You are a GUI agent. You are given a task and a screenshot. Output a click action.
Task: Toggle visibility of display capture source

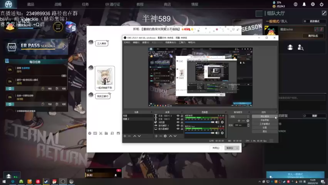point(178,129)
